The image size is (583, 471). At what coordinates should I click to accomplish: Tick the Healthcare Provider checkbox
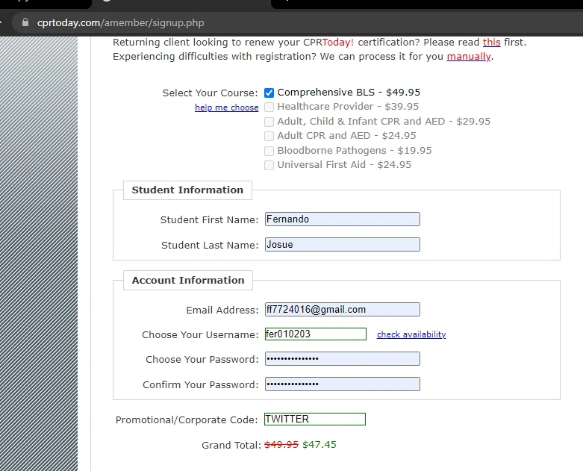[269, 107]
